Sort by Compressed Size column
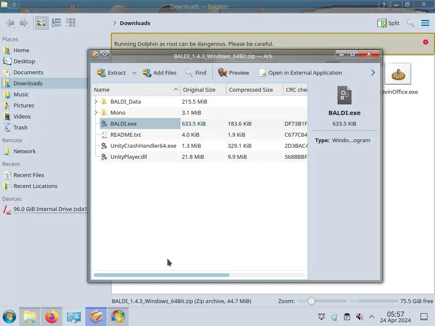This screenshot has height=326, width=435. [255, 90]
